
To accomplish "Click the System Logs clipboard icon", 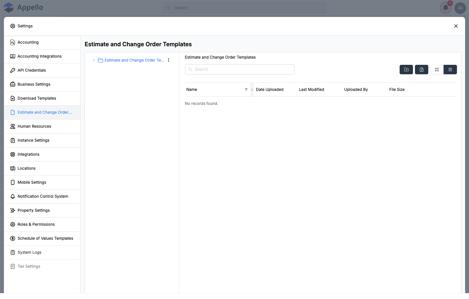I will 13,252.
